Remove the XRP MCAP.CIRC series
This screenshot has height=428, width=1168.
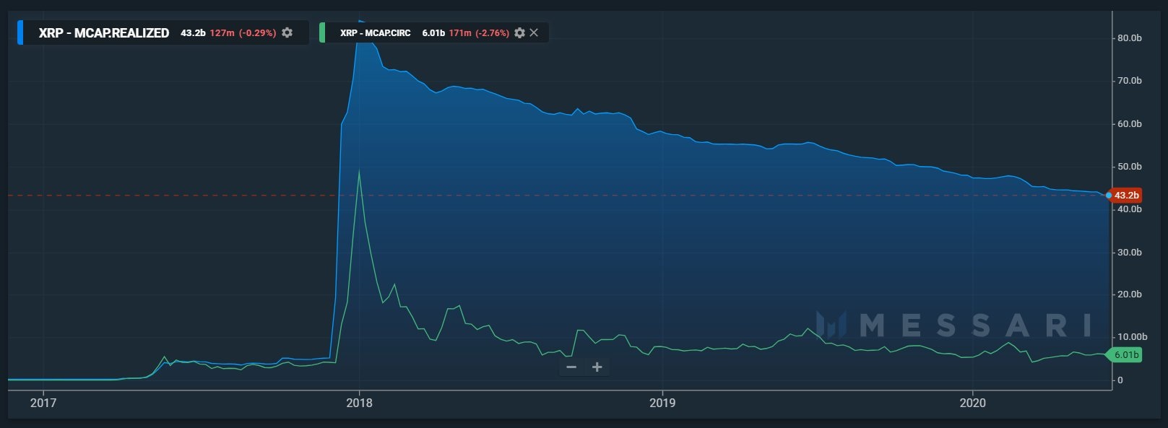[x=534, y=32]
